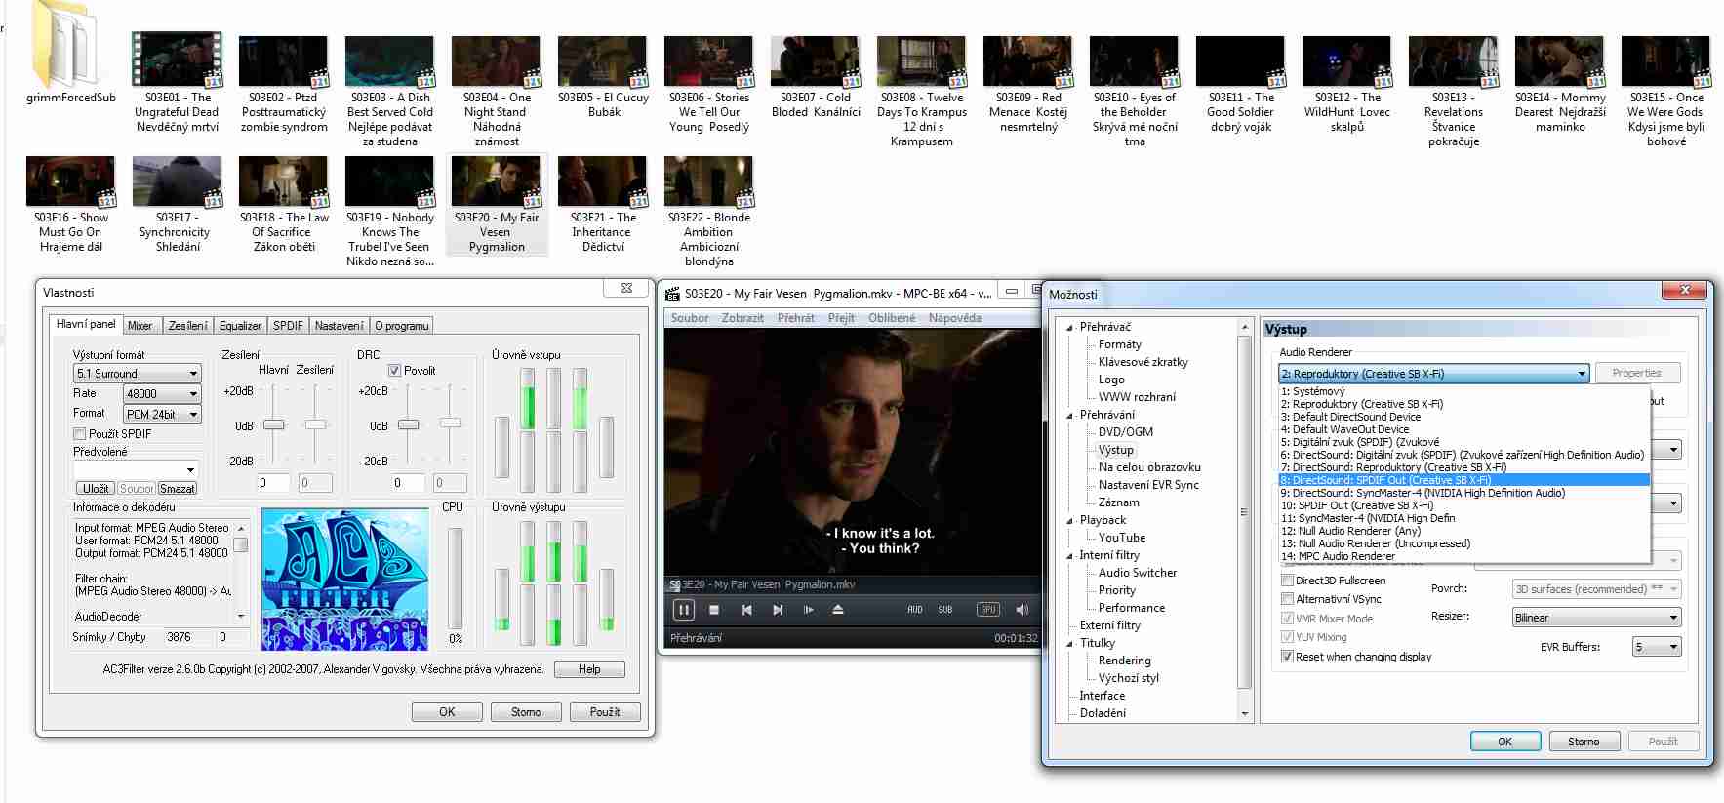Pause playback in MPC-BE player
Image resolution: width=1724 pixels, height=803 pixels.
(684, 610)
